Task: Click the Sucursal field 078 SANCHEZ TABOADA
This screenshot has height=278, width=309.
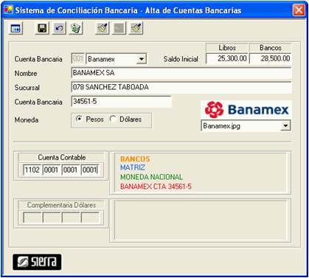Action: pyautogui.click(x=181, y=87)
